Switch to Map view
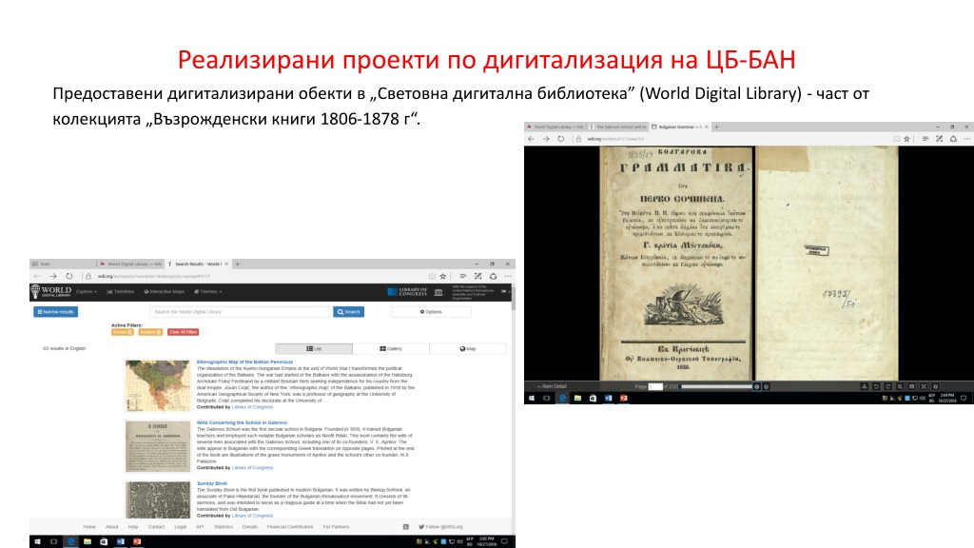The width and height of the screenshot is (974, 548). coord(468,348)
